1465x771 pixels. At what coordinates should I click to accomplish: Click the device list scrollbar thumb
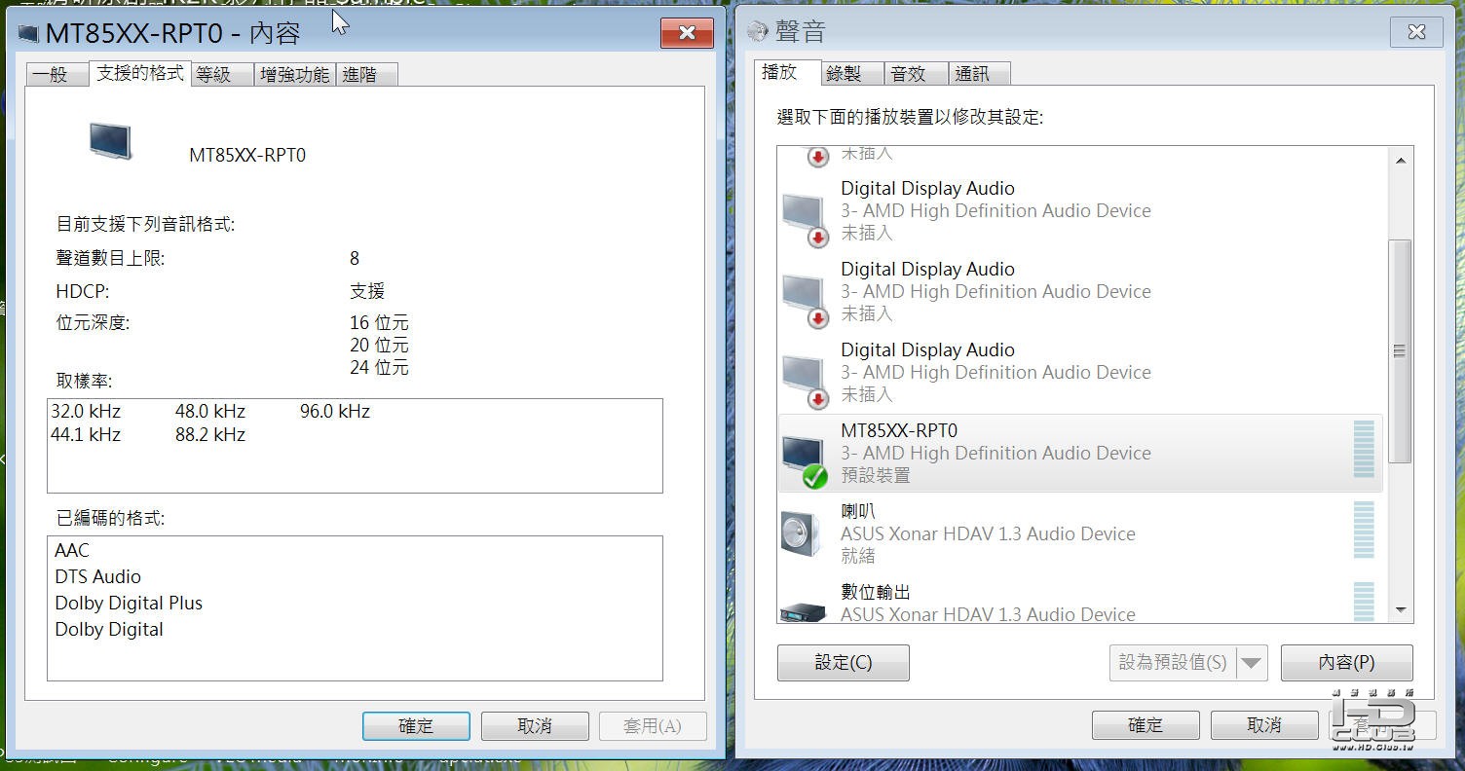coord(1401,351)
